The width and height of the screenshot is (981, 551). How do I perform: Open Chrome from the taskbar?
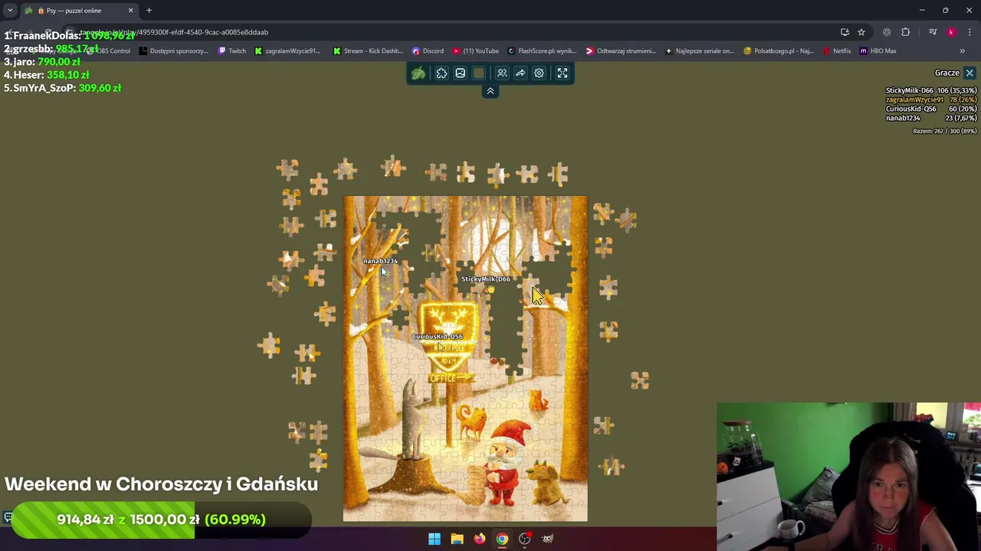coord(502,539)
